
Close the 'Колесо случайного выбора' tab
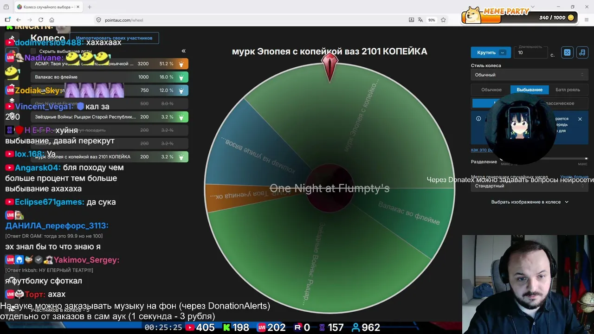click(x=78, y=7)
